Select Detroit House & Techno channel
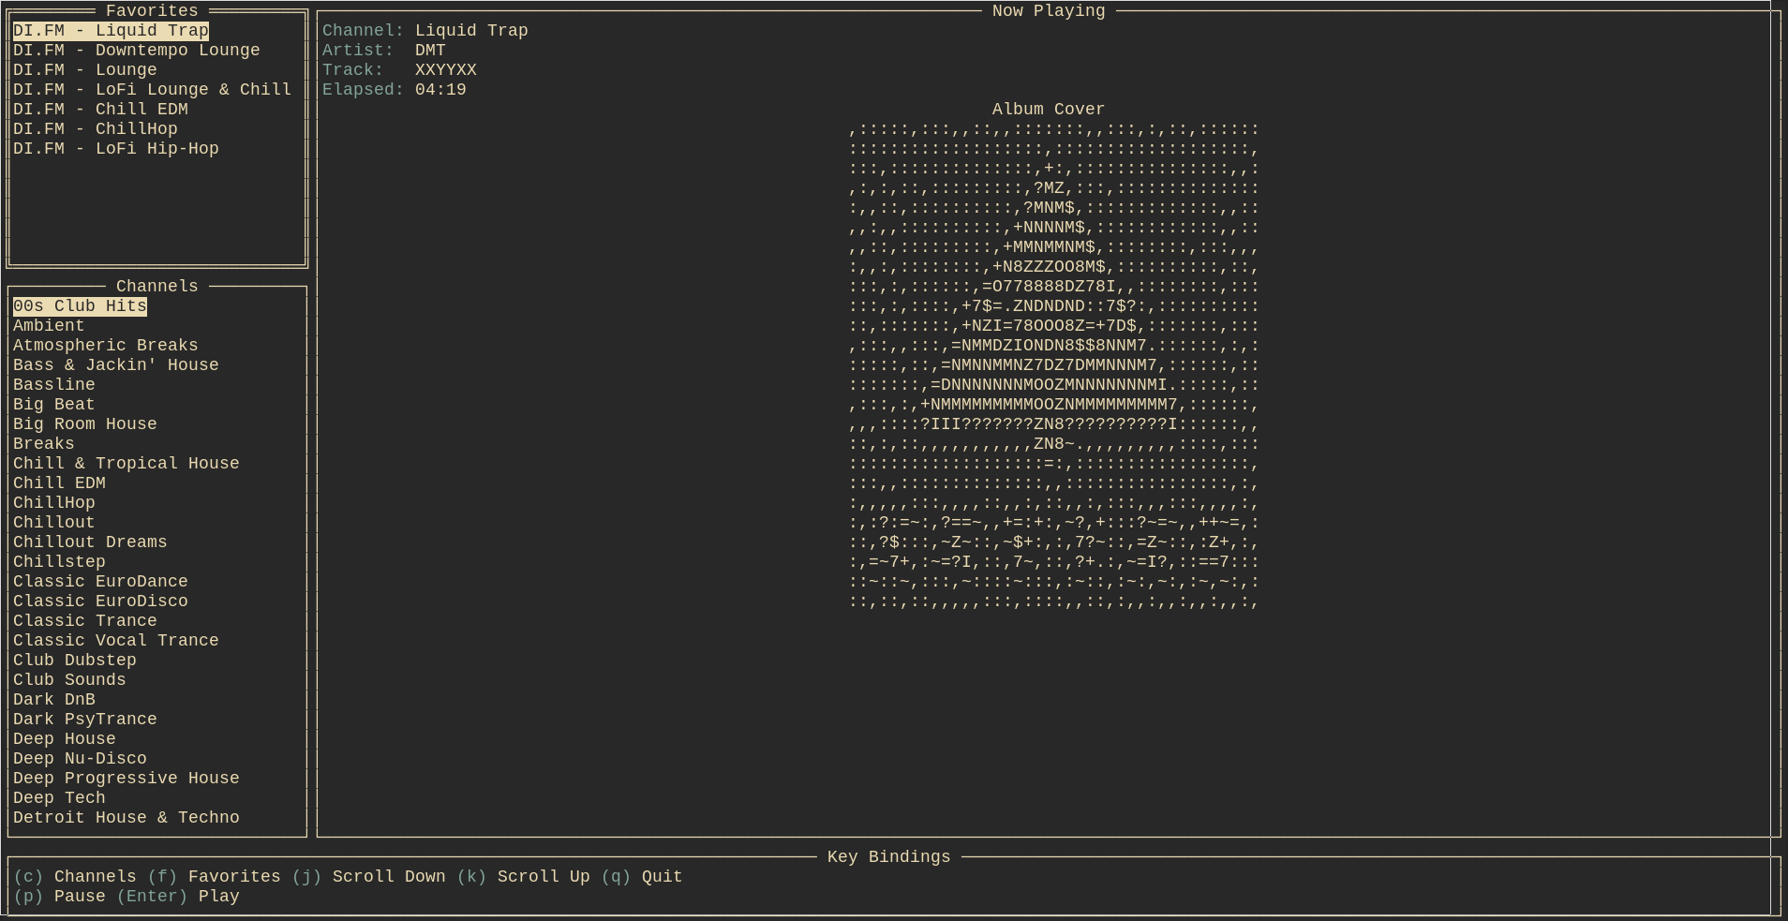 (127, 817)
